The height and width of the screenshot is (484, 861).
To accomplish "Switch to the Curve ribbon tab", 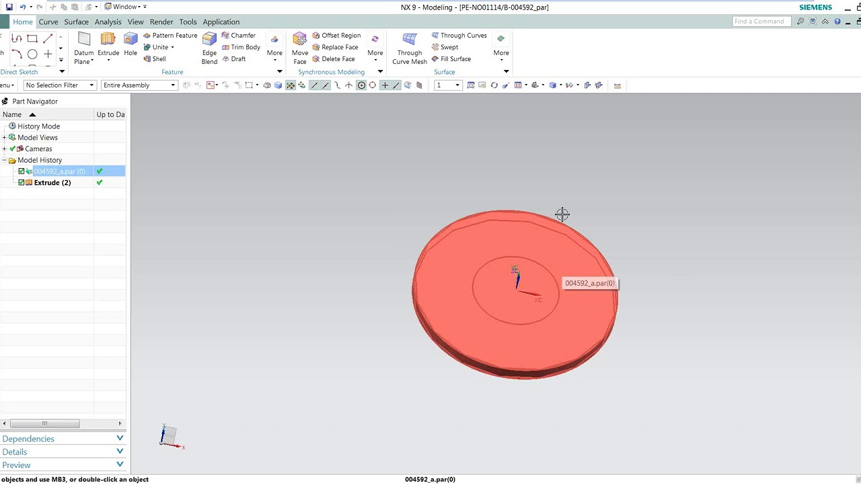I will (48, 22).
